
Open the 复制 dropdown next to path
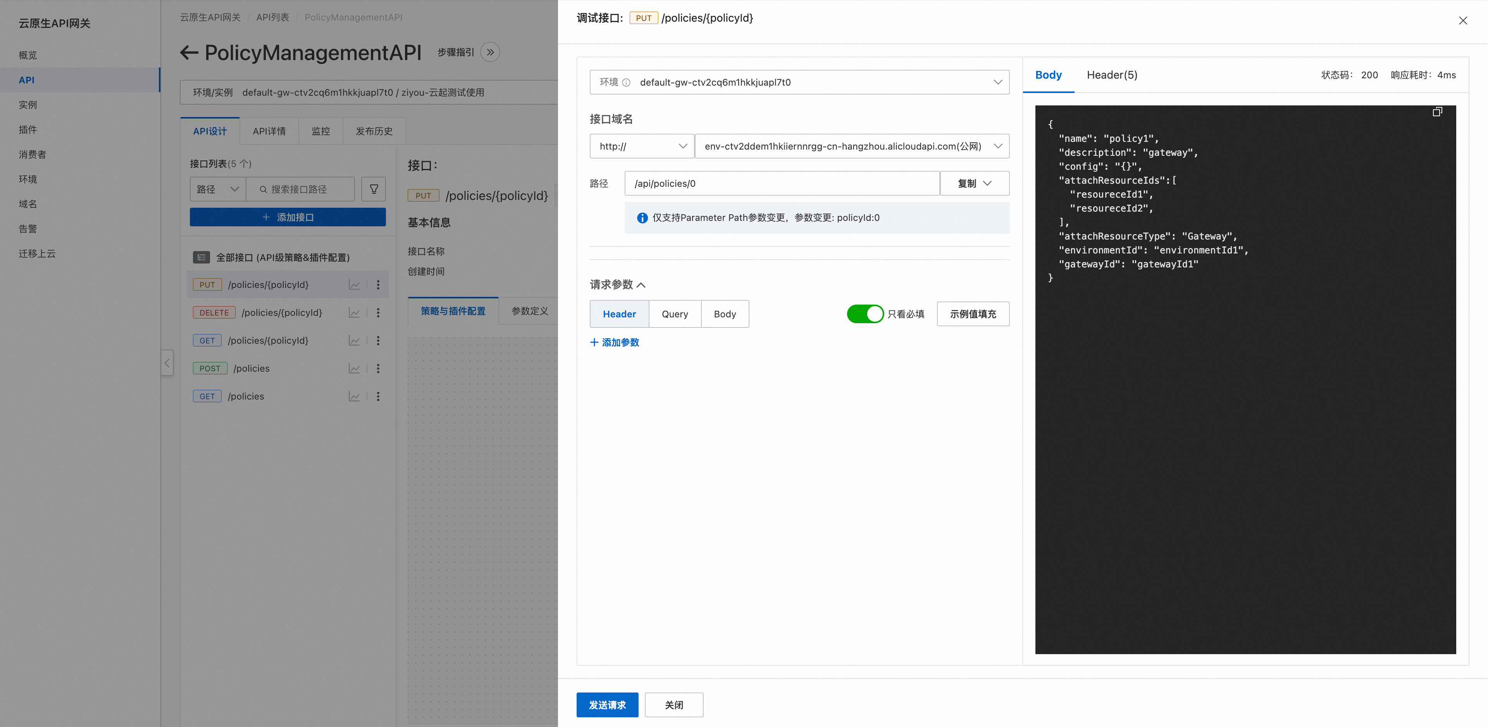point(975,183)
